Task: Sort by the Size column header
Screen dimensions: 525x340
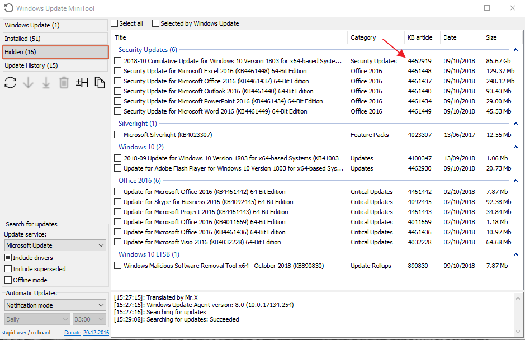Action: point(502,37)
